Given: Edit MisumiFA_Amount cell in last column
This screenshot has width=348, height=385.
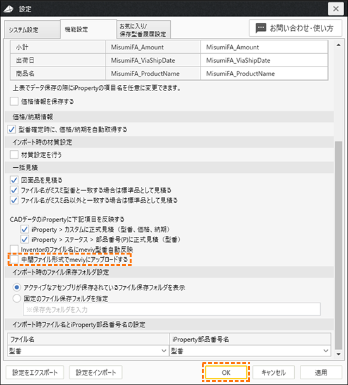Looking at the screenshot, I should coord(264,47).
